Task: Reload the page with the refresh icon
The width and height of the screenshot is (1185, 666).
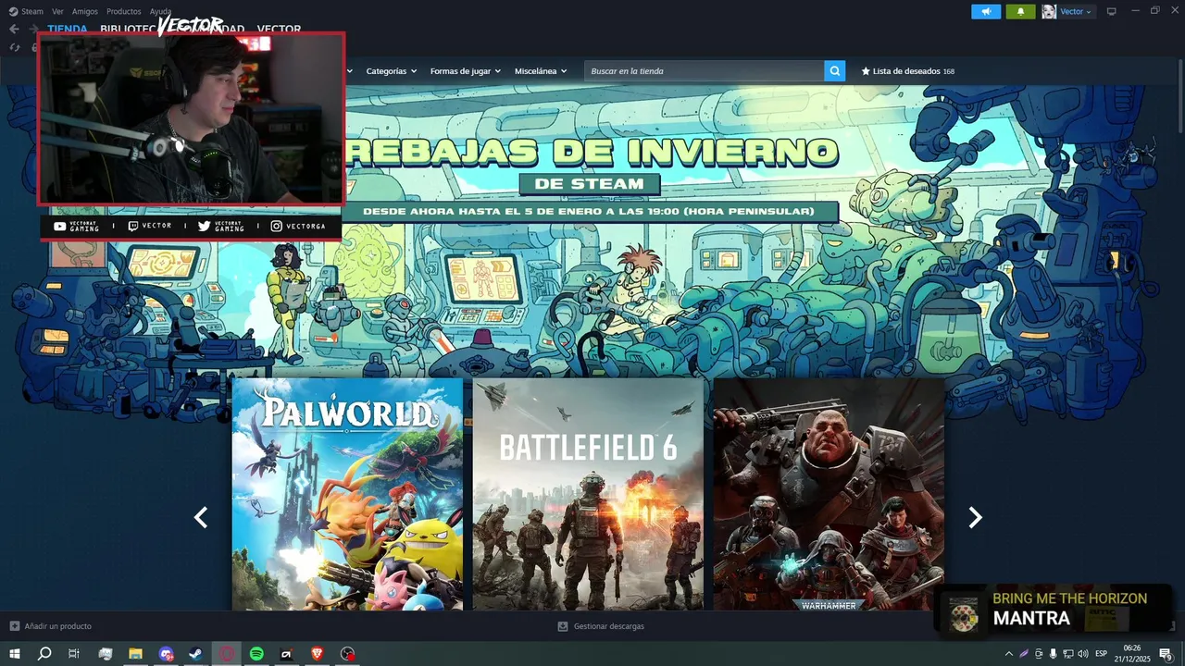Action: click(14, 47)
